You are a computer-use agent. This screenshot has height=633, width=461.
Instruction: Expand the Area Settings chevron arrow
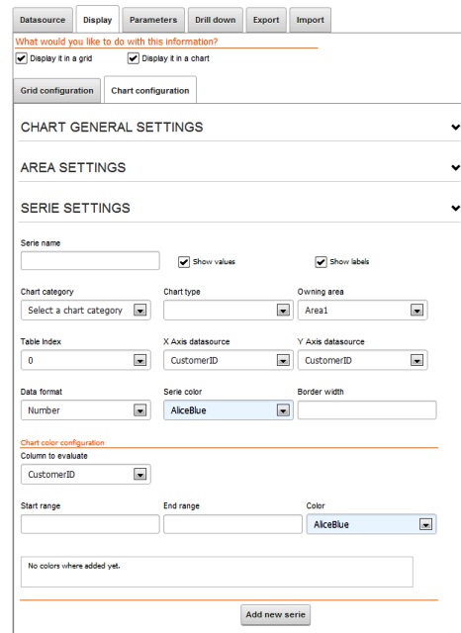tap(456, 167)
